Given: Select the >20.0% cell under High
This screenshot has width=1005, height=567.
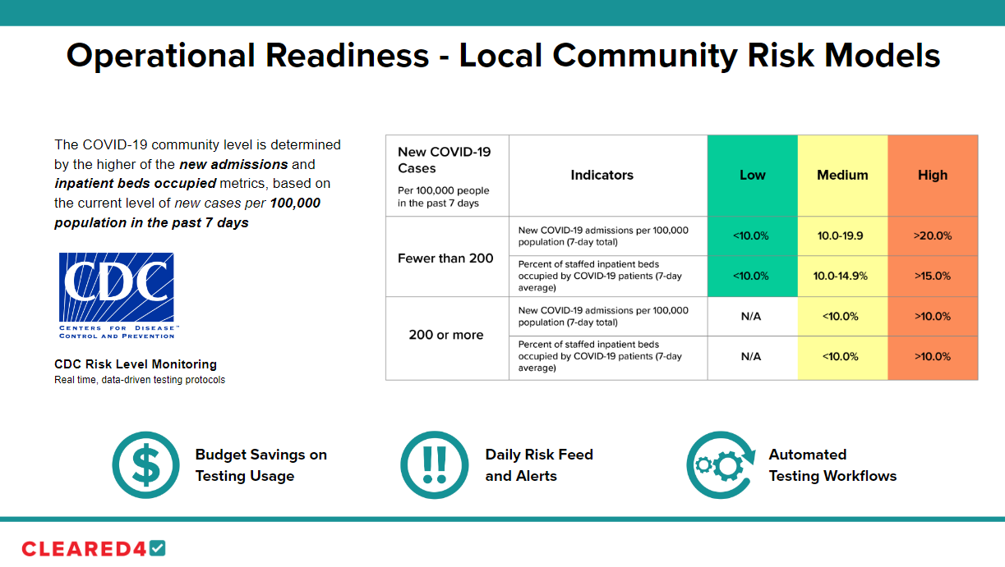Looking at the screenshot, I should (933, 235).
